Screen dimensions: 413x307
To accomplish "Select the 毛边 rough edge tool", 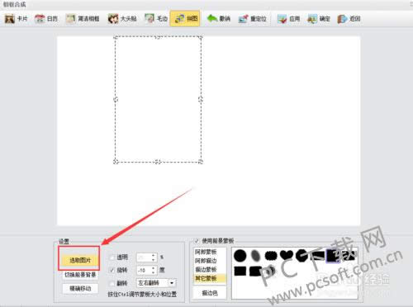I will (156, 19).
